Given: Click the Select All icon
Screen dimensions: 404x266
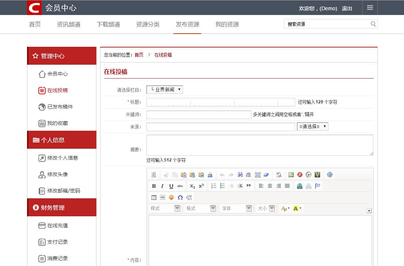Looking at the screenshot, I should click(x=258, y=175).
